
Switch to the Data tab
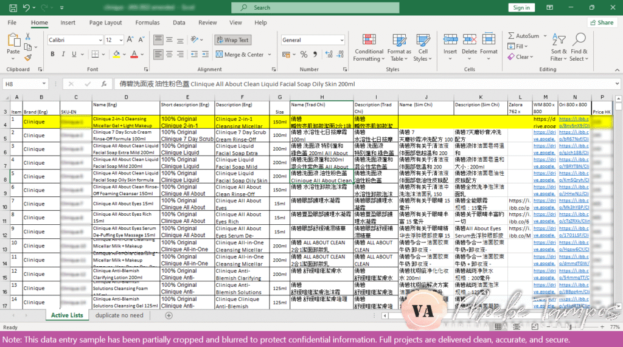pyautogui.click(x=179, y=22)
